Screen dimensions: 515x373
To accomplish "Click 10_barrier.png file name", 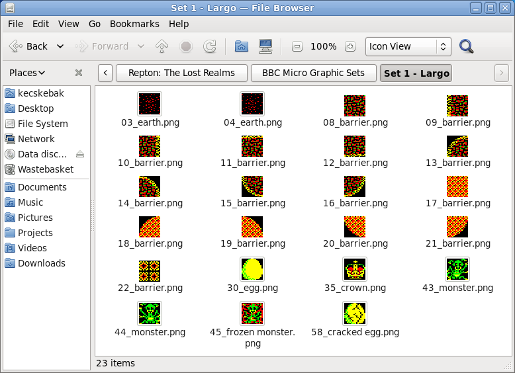I will (150, 163).
